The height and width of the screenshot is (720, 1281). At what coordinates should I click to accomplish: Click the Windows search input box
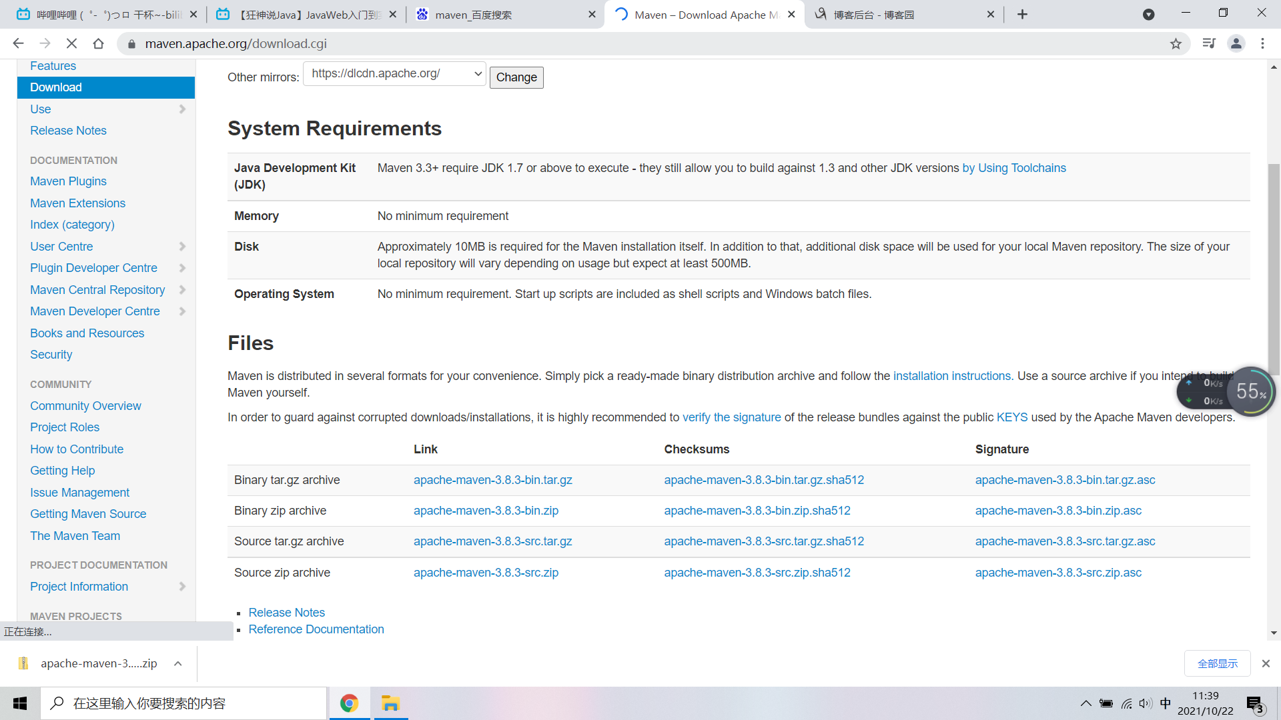point(183,703)
